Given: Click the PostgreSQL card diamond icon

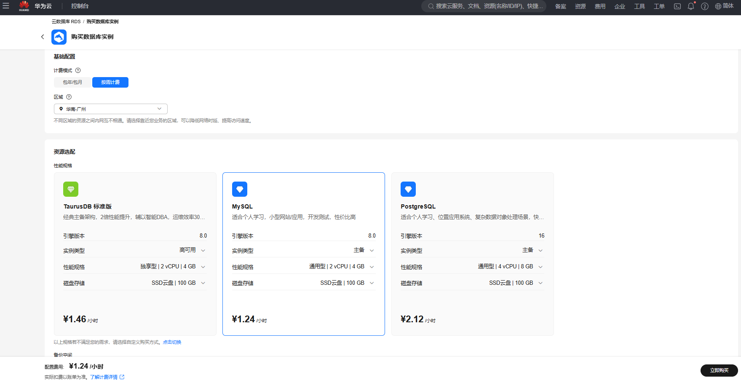Looking at the screenshot, I should point(408,189).
